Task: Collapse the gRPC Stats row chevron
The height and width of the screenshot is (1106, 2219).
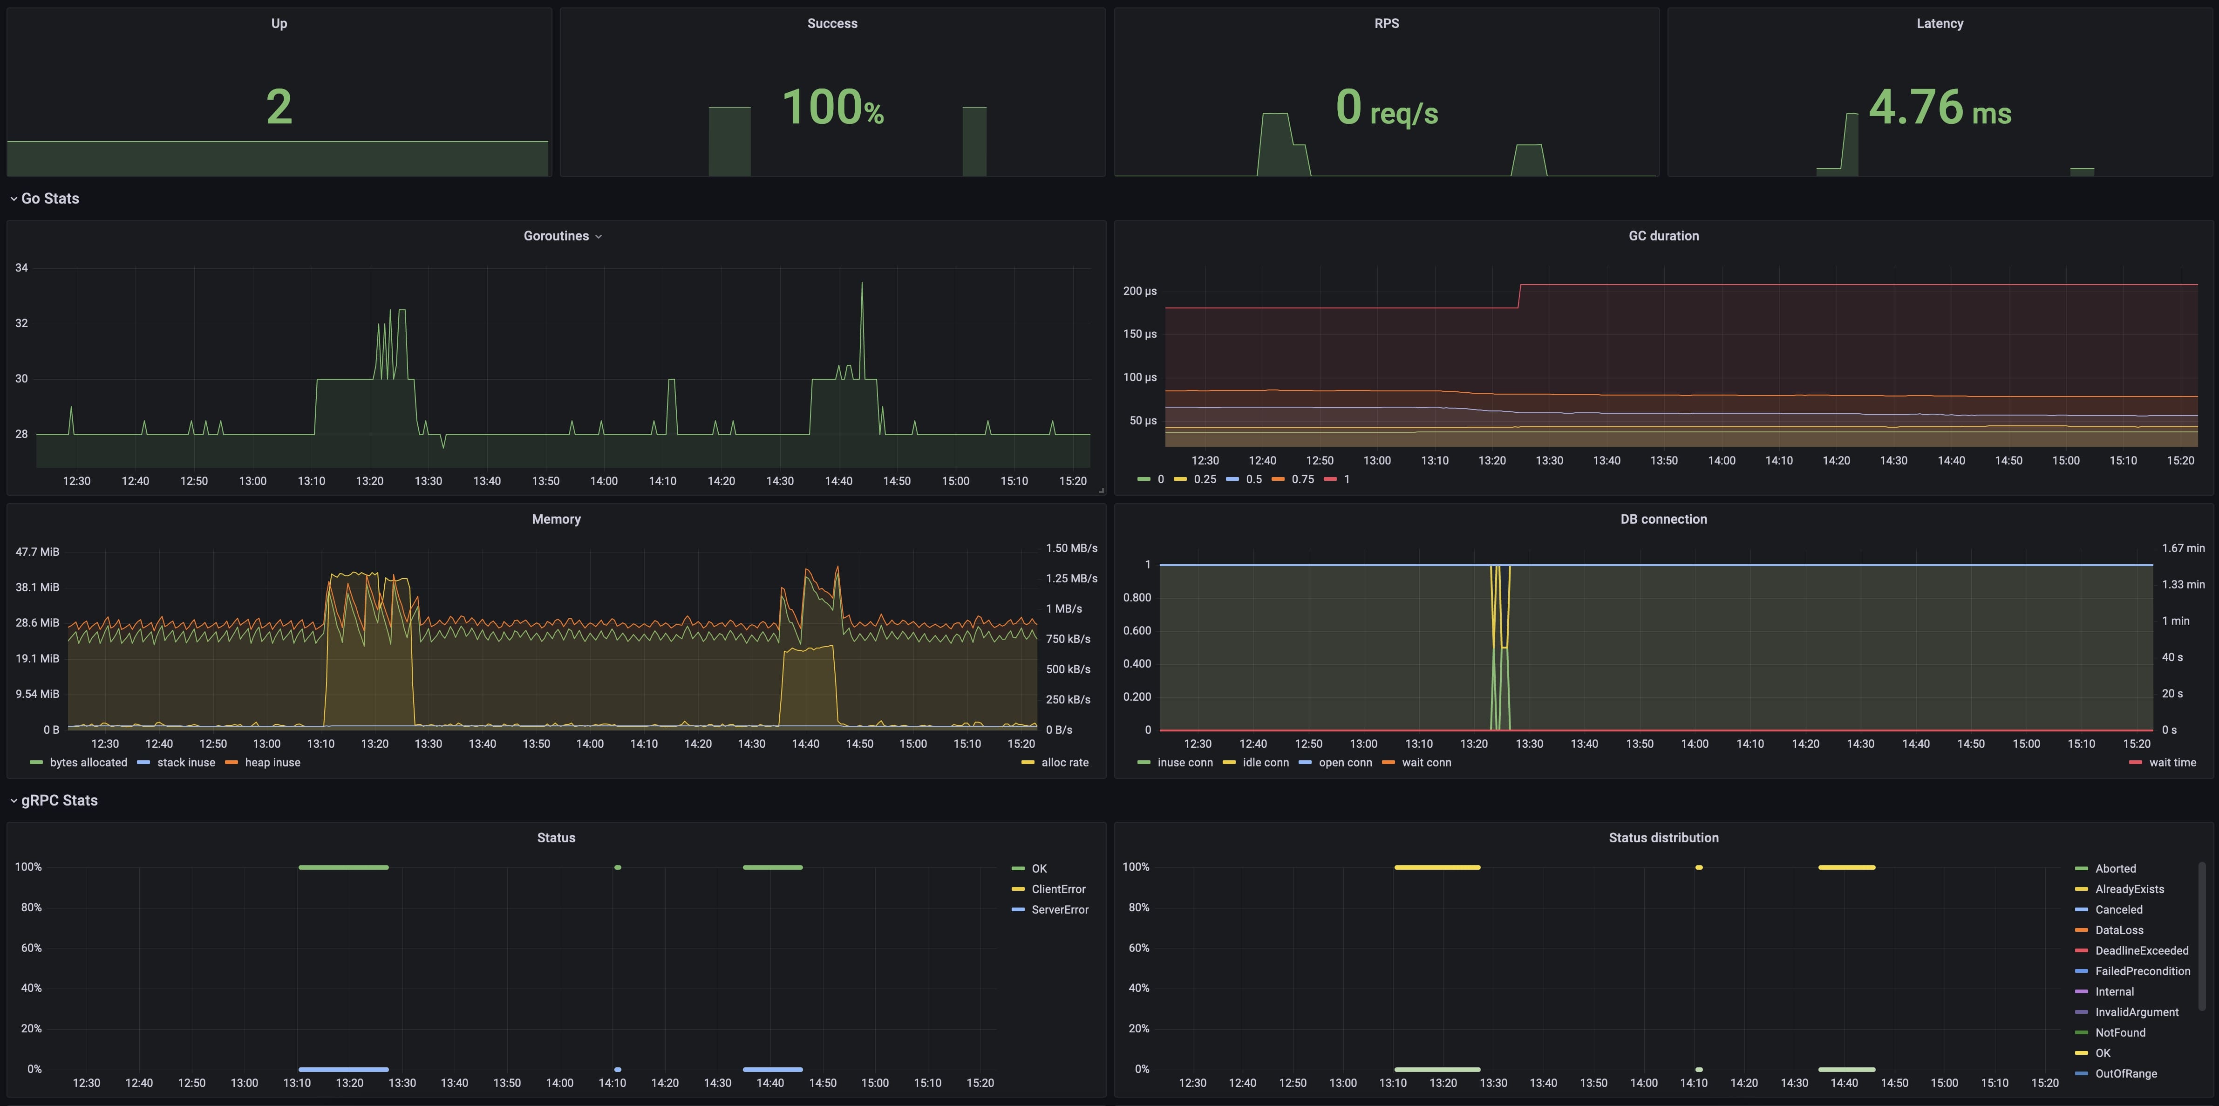Action: coord(14,801)
